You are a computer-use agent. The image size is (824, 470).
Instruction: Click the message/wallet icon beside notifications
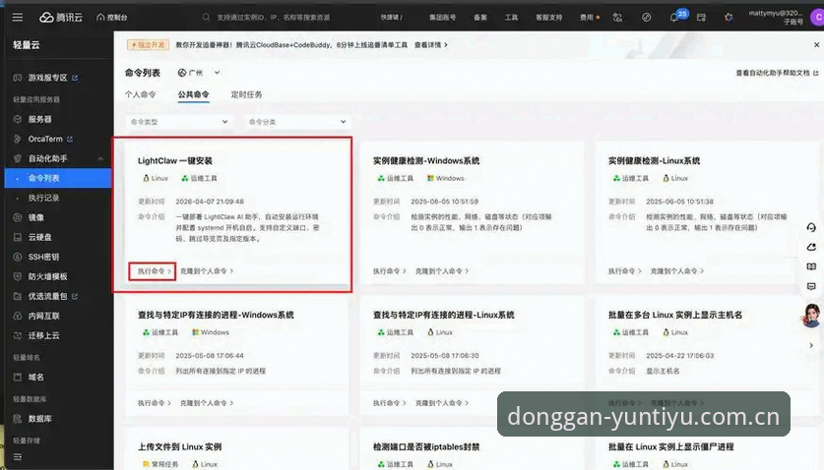(701, 18)
